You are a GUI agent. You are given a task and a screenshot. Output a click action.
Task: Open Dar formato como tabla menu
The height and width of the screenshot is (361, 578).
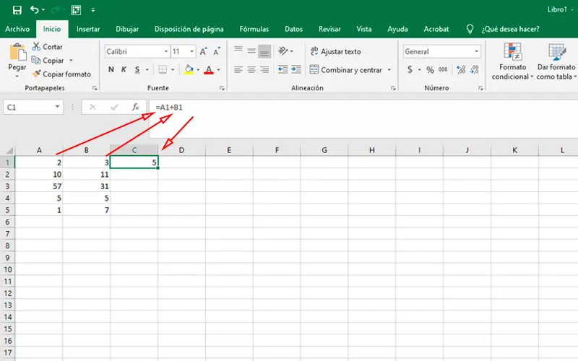click(556, 61)
